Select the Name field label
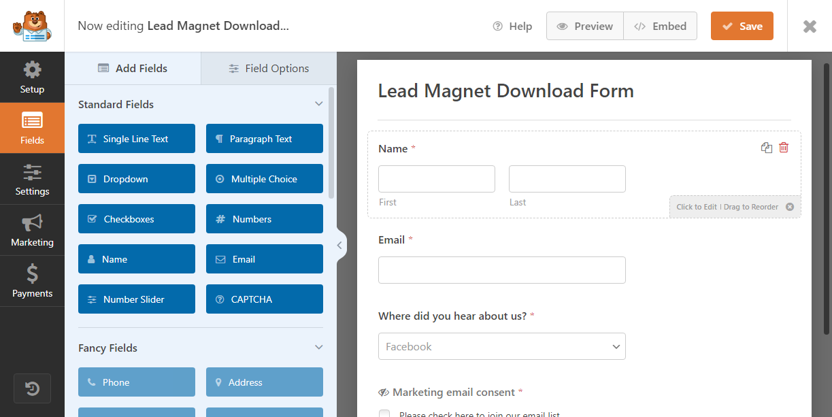Screen dimensions: 832x417 pyautogui.click(x=393, y=148)
